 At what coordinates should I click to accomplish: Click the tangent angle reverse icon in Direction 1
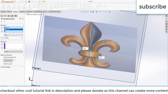pyautogui.click(x=2, y=38)
